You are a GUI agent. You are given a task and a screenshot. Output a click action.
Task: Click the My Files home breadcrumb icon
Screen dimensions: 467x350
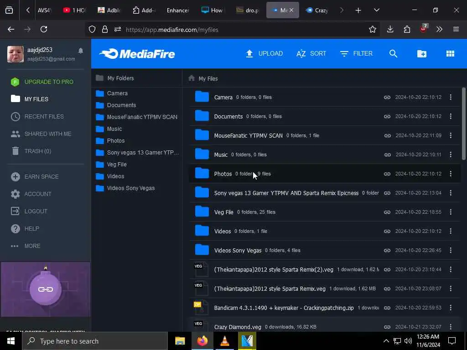(x=192, y=78)
